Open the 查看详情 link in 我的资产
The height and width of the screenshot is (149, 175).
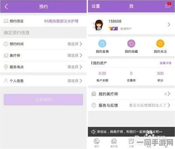click(x=165, y=63)
